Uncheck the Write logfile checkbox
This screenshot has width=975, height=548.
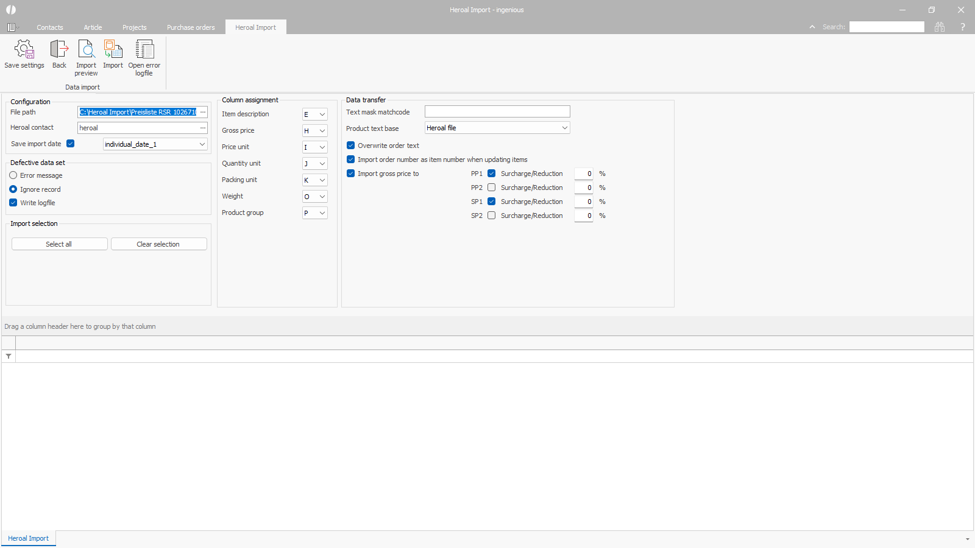[13, 203]
